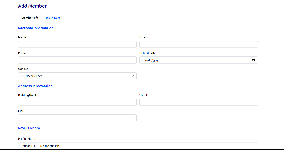This screenshot has width=284, height=150.
Task: Click the Gender dropdown chevron arrow
Action: (133, 76)
